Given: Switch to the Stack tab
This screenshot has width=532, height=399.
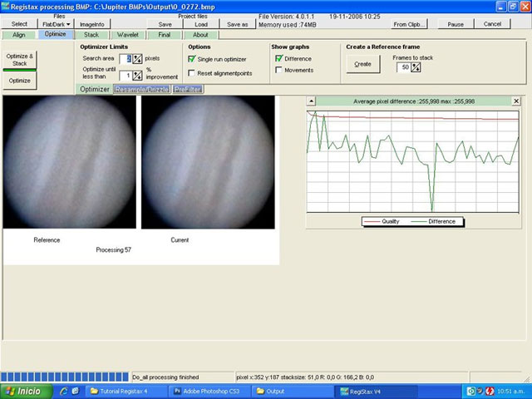Looking at the screenshot, I should tap(91, 35).
